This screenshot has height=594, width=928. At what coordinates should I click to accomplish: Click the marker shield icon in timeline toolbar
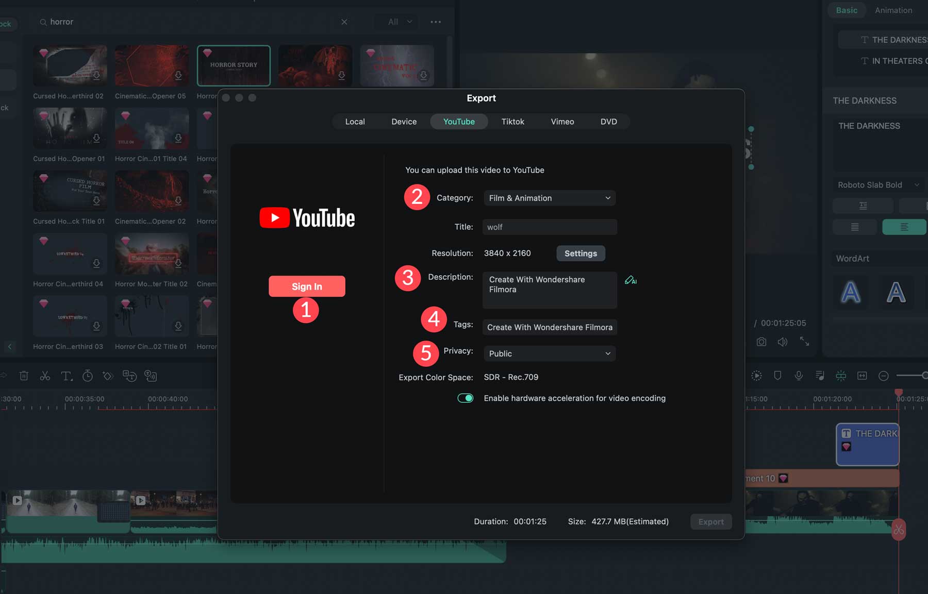point(777,376)
